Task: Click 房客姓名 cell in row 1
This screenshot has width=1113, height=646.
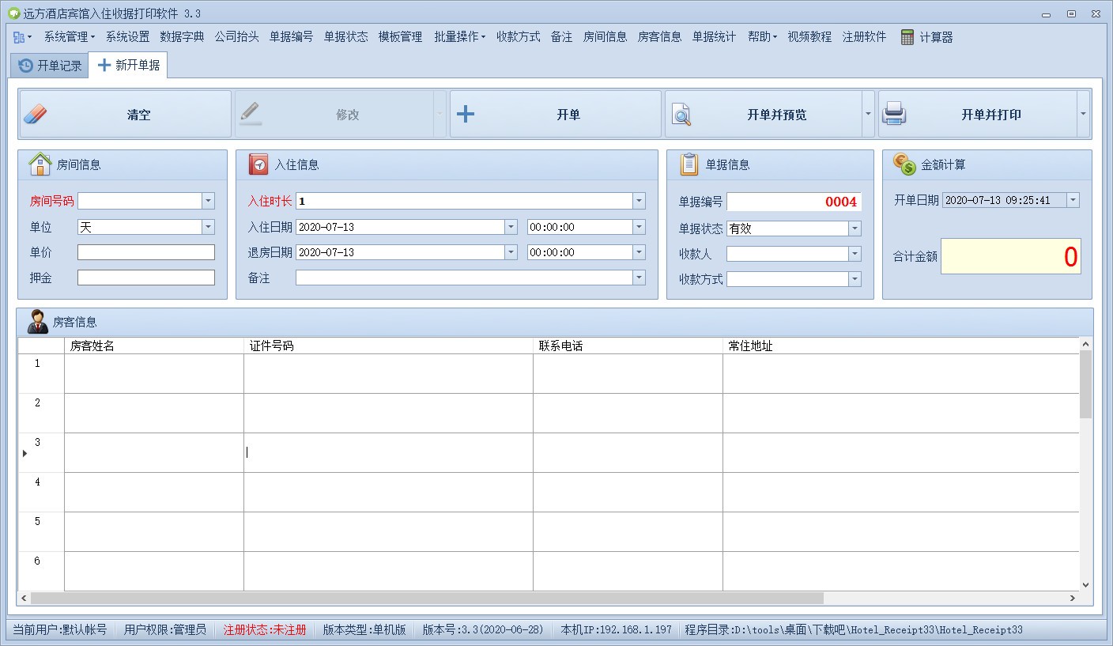Action: (x=154, y=373)
